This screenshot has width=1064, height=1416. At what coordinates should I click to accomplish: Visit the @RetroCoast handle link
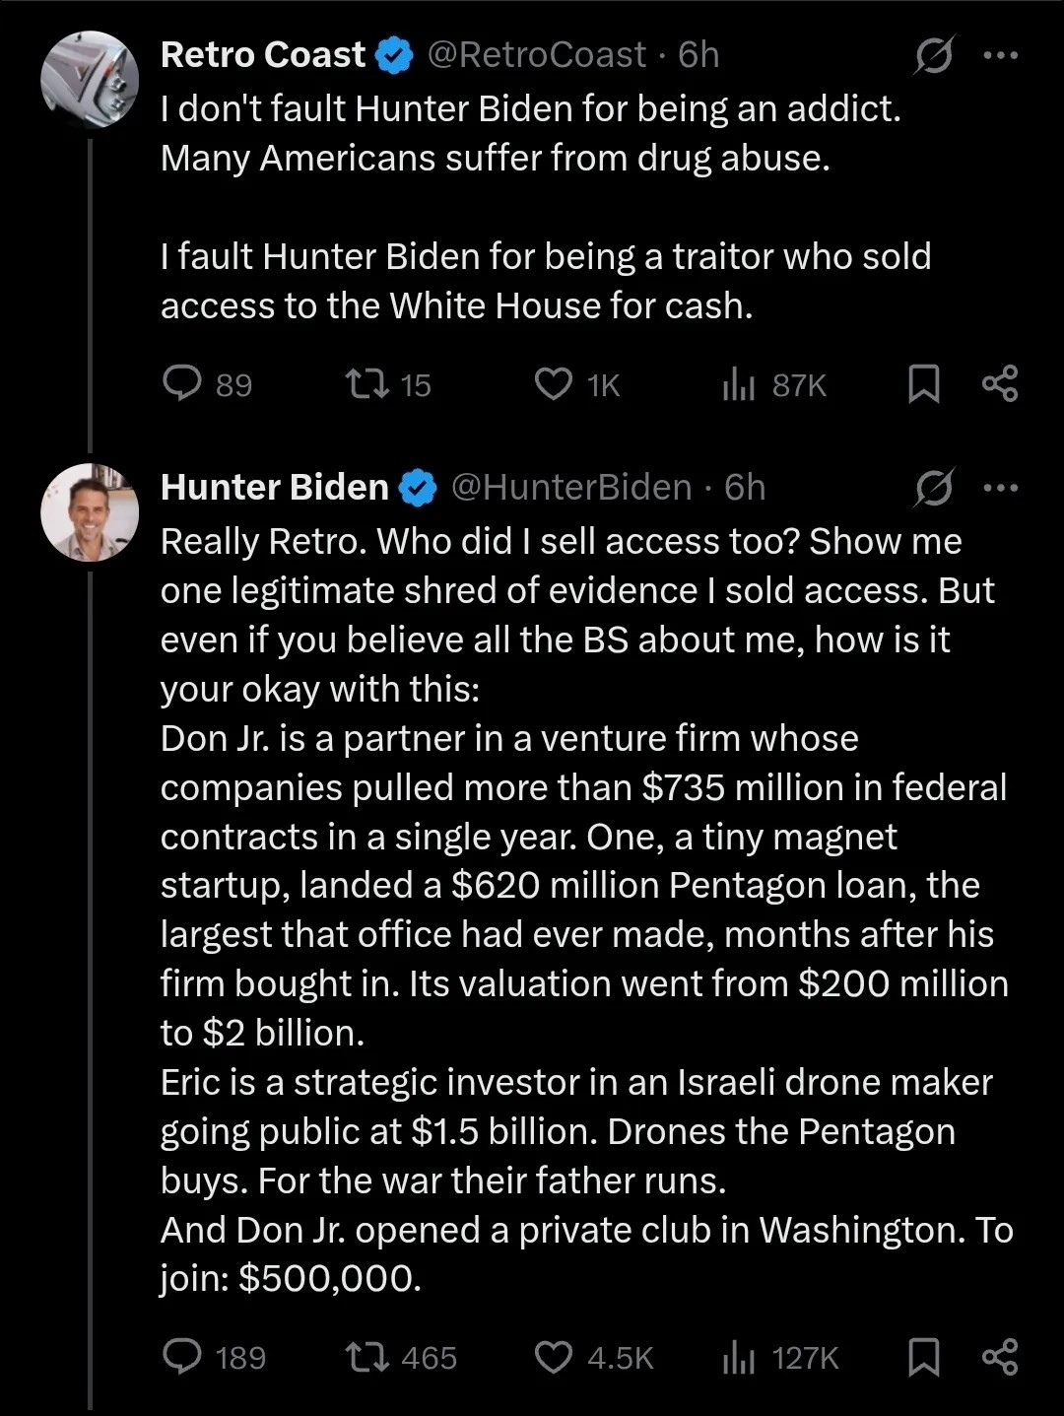536,55
